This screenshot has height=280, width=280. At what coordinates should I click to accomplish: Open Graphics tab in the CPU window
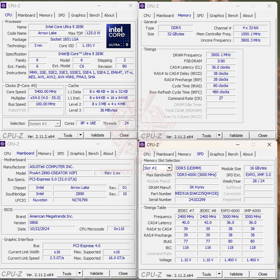pyautogui.click(x=78, y=15)
